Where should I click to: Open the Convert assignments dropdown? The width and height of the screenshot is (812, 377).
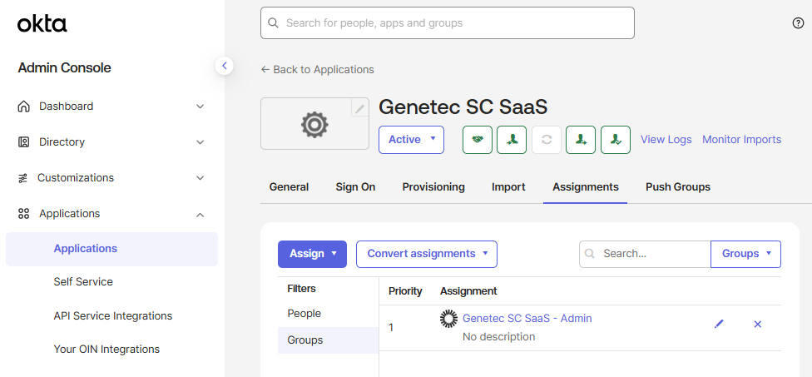click(x=427, y=254)
